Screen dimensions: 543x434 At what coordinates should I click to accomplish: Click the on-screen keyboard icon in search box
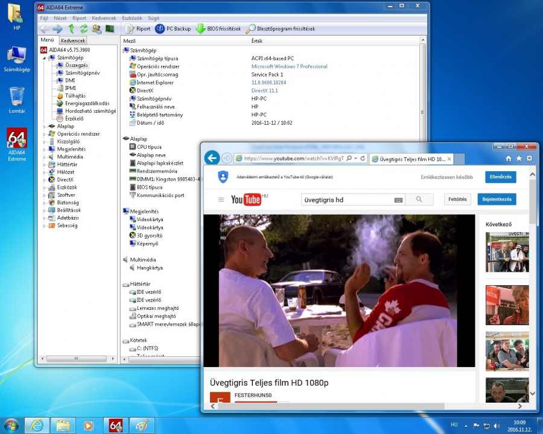coord(398,200)
